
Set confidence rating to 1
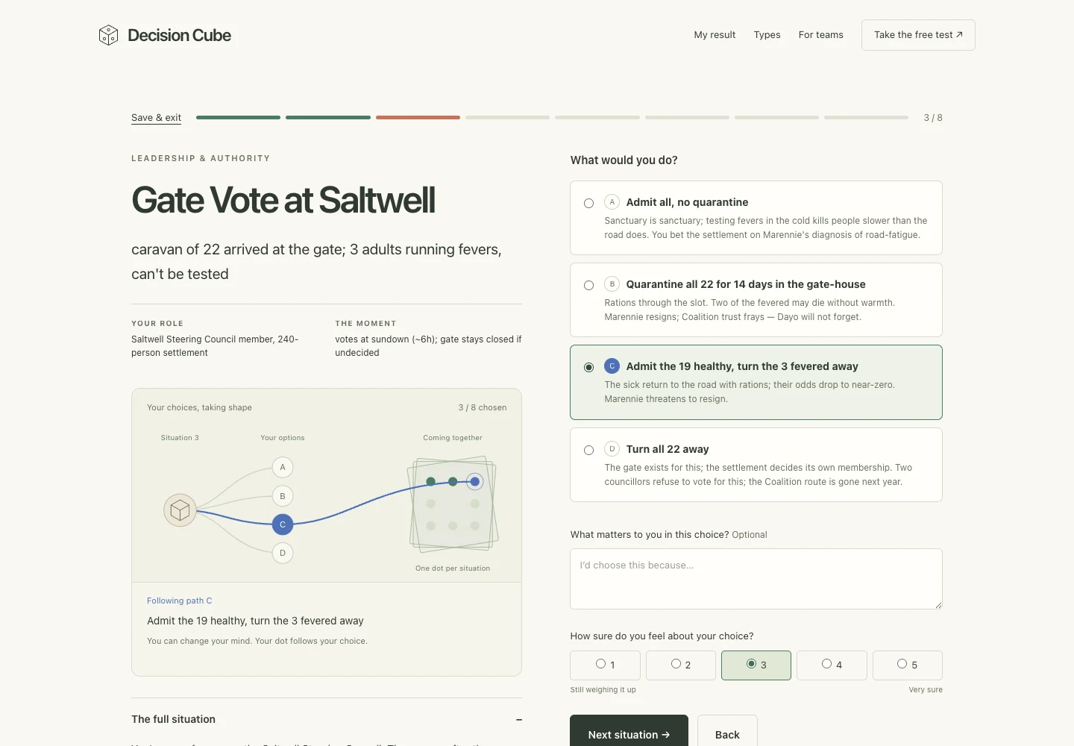point(606,665)
